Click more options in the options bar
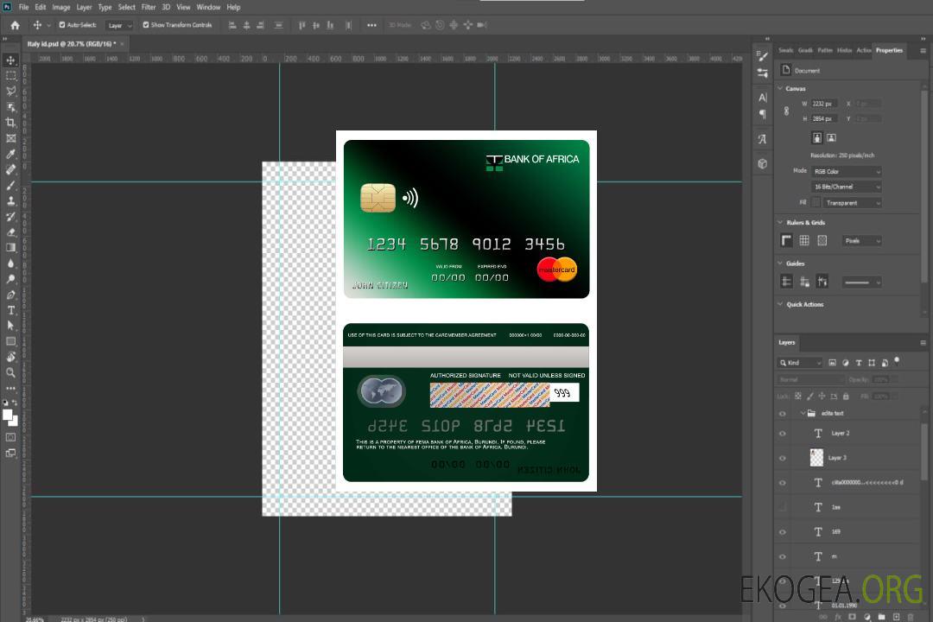The width and height of the screenshot is (933, 622). pyautogui.click(x=371, y=25)
